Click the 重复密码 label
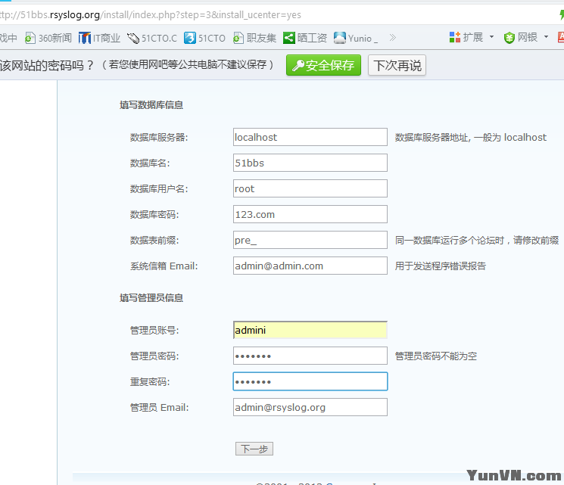Viewport: 564px width, 485px height. point(150,382)
